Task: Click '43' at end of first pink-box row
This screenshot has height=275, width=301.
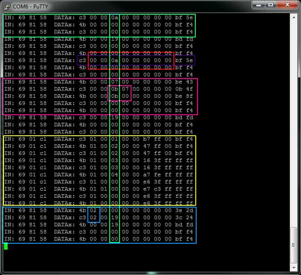Action: pos(190,82)
